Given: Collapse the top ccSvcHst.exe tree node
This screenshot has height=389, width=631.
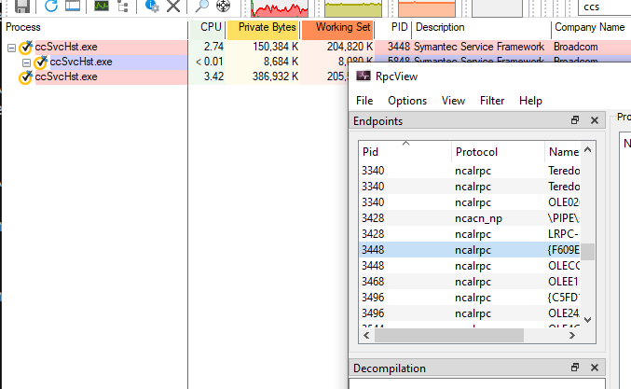Looking at the screenshot, I should pos(12,48).
